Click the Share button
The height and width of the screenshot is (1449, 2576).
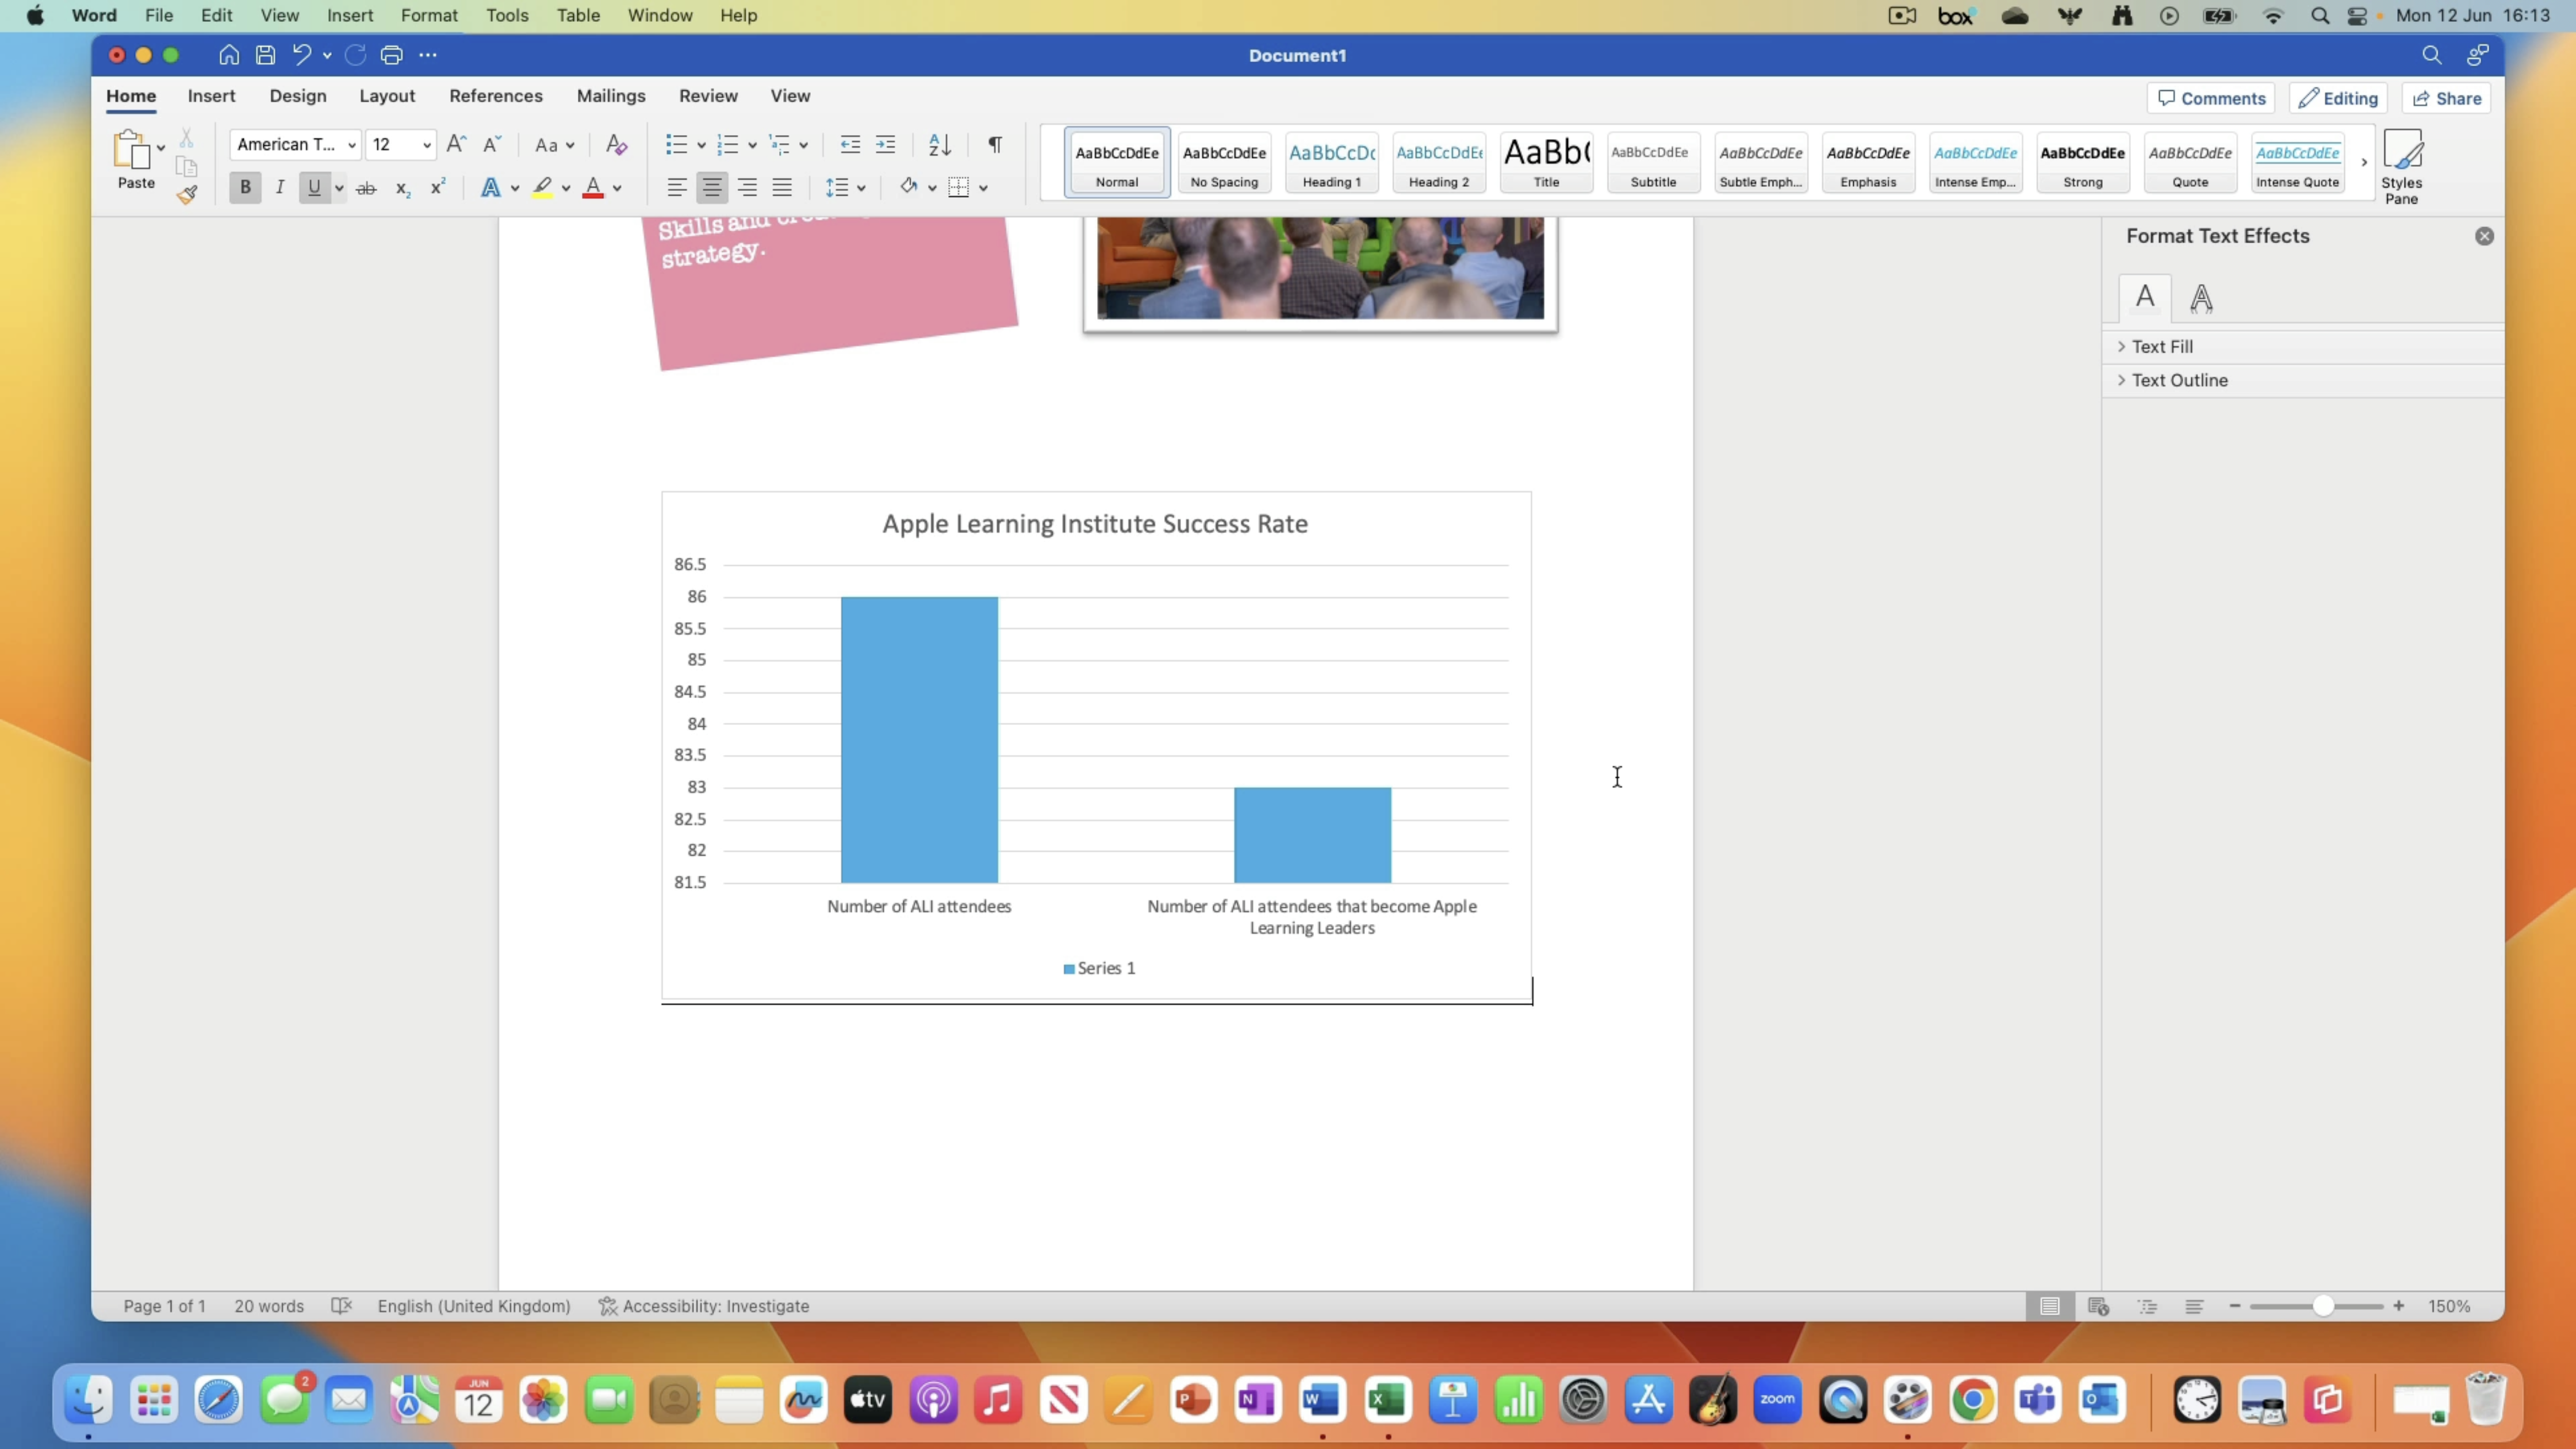[x=2446, y=98]
